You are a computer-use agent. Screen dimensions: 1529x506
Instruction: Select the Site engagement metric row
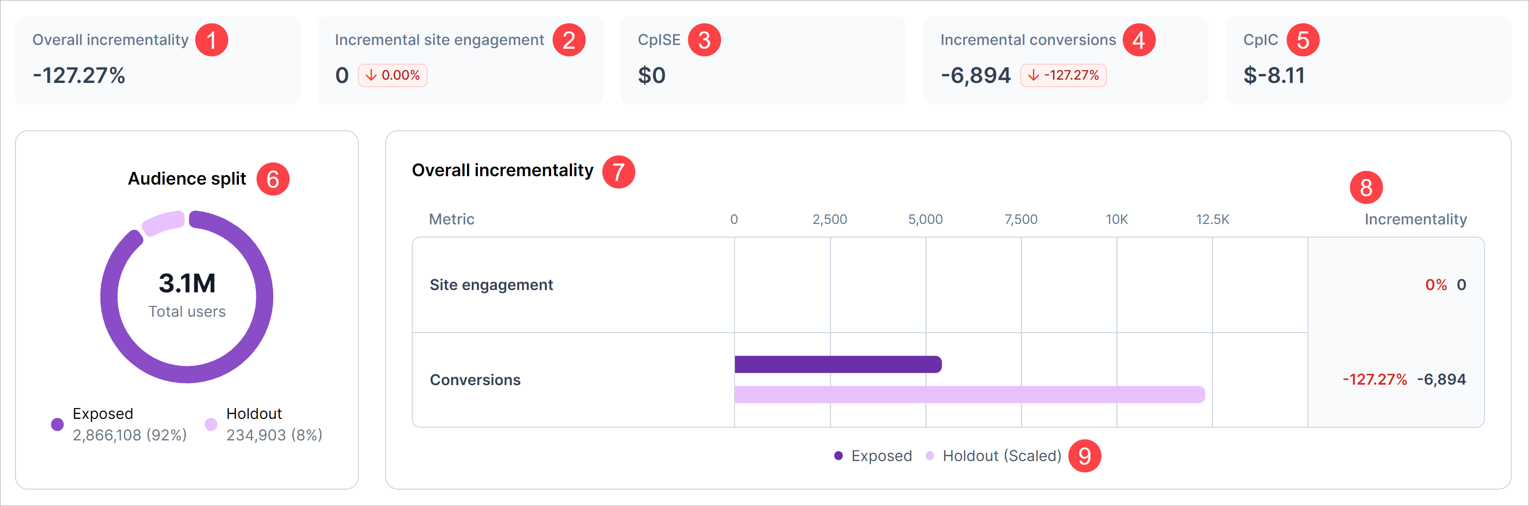491,285
